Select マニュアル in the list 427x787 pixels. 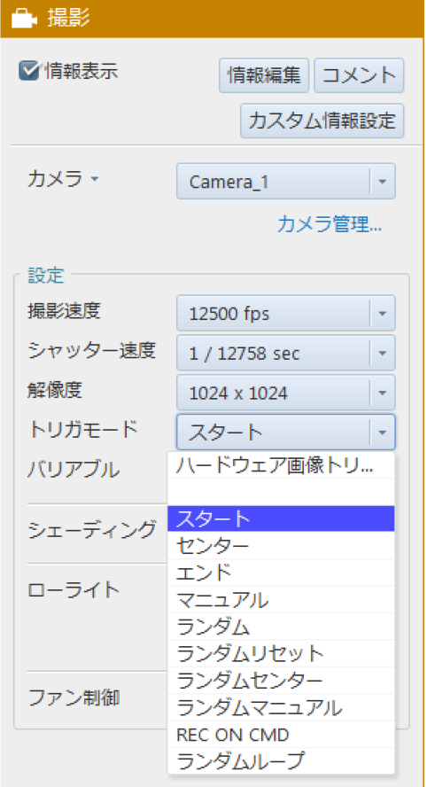[x=281, y=600]
